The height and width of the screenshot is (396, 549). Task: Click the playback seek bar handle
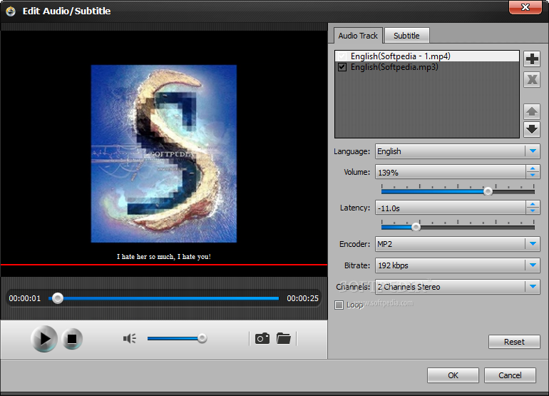[58, 298]
